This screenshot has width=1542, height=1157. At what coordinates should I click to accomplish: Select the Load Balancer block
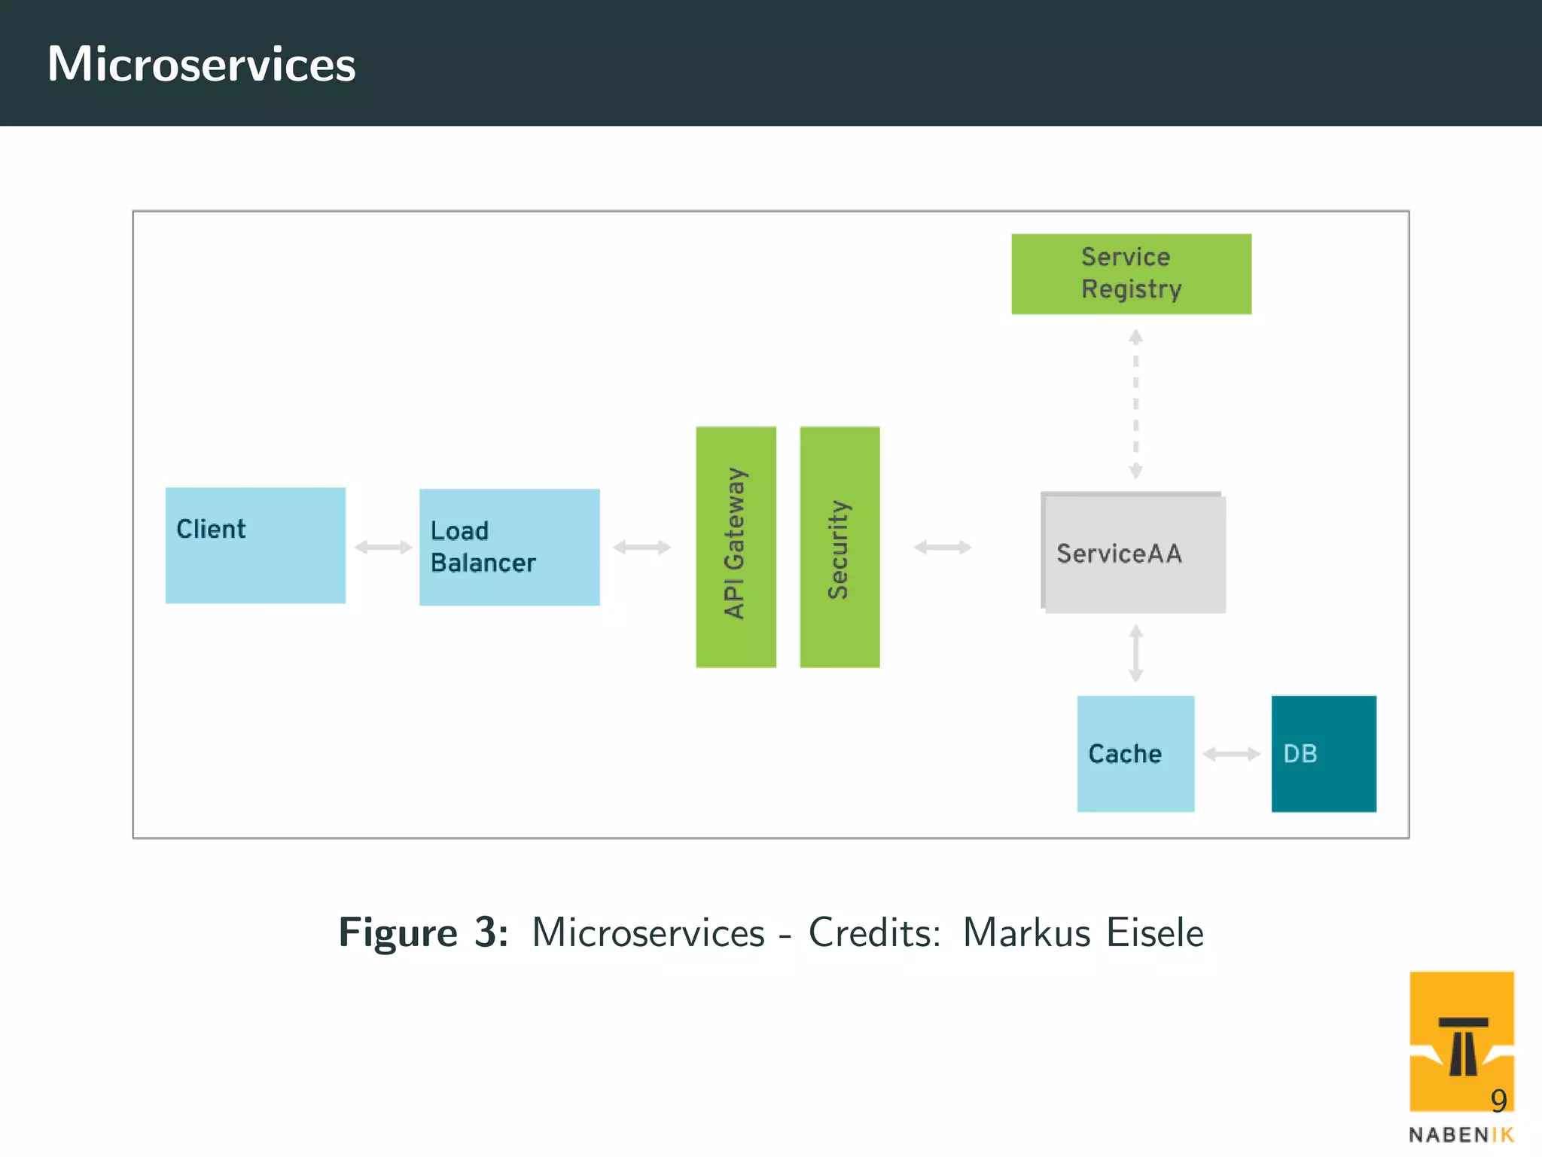click(509, 547)
